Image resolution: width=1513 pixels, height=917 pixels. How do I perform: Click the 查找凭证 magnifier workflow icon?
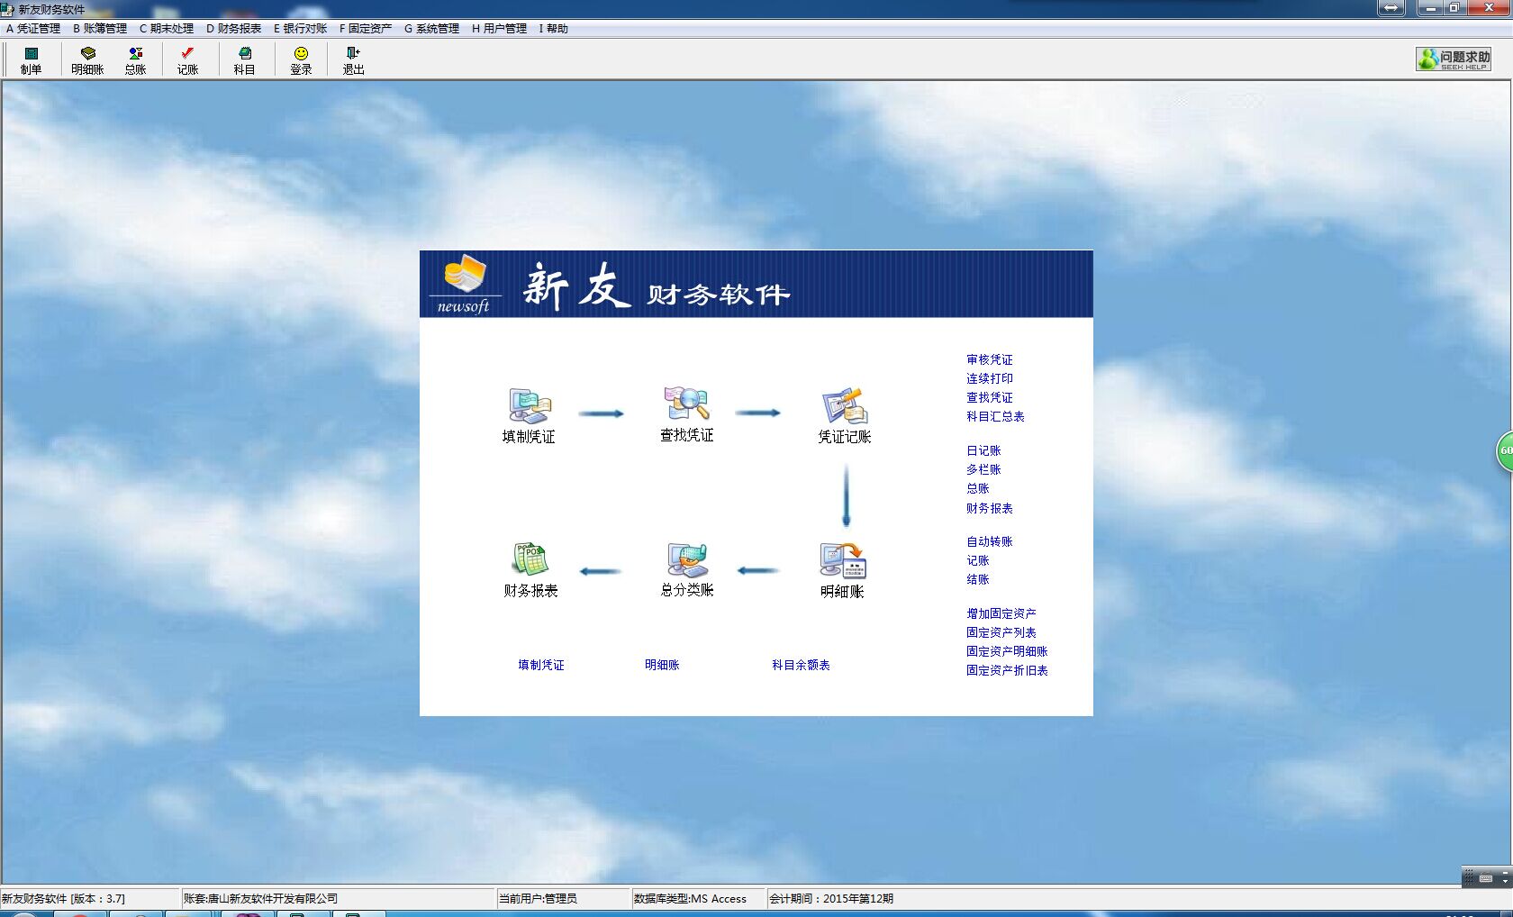coord(686,405)
